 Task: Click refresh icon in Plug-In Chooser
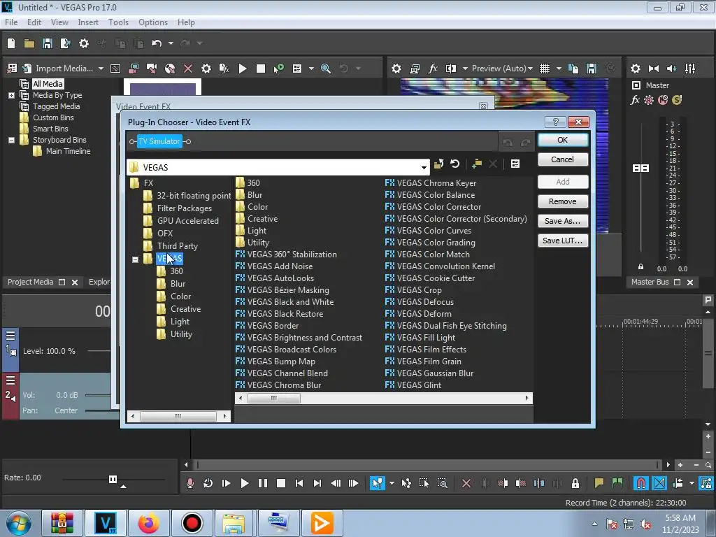coord(454,164)
